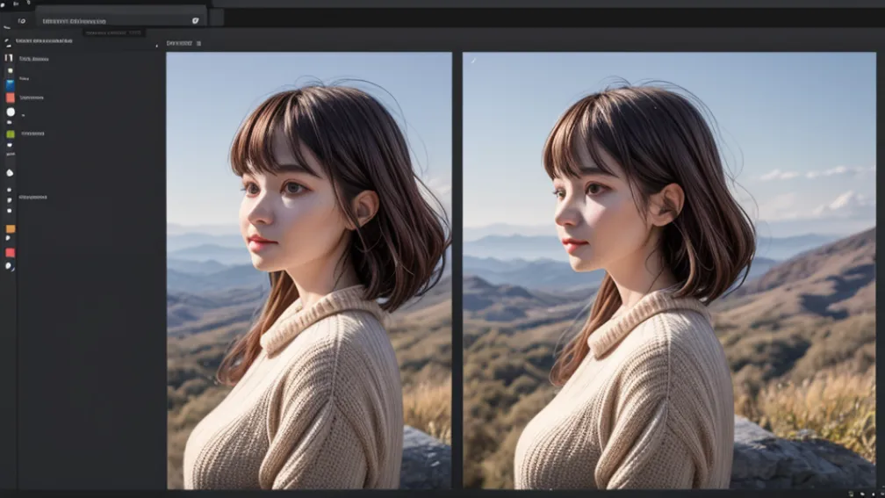
Task: Click the bottom-most round icon in left toolbar
Action: click(11, 265)
